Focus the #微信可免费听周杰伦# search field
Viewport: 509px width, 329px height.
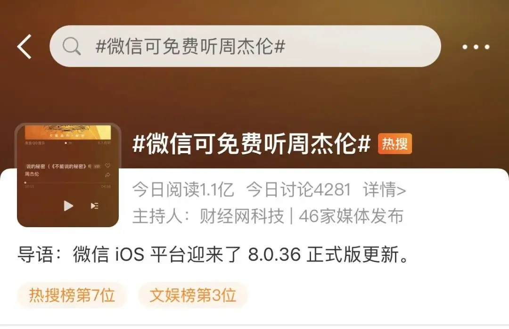pyautogui.click(x=245, y=46)
